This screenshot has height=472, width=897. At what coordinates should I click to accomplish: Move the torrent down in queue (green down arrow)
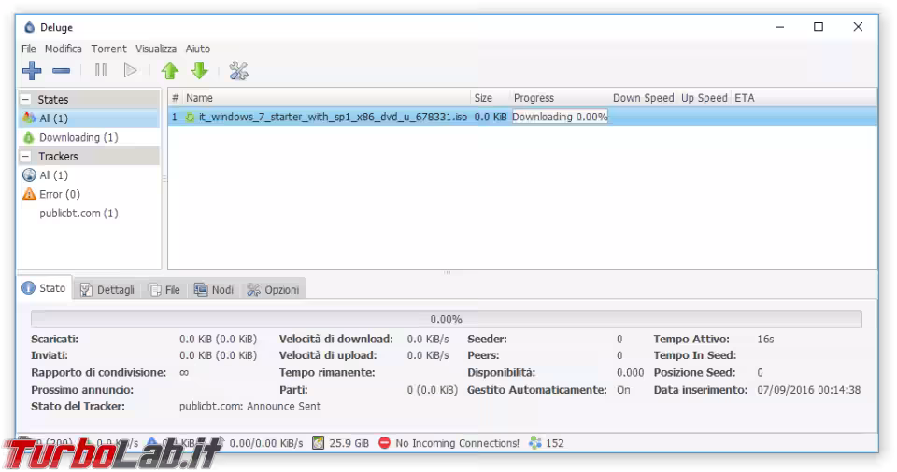(199, 71)
